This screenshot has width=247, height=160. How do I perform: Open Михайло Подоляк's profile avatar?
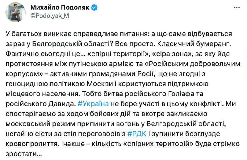click(x=15, y=12)
